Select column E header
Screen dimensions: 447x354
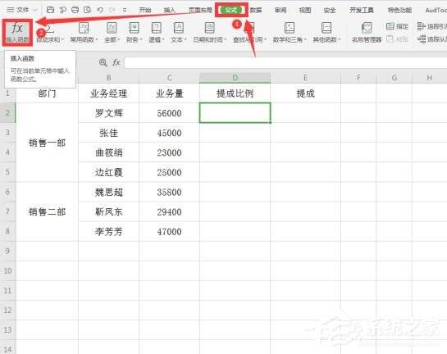(305, 78)
